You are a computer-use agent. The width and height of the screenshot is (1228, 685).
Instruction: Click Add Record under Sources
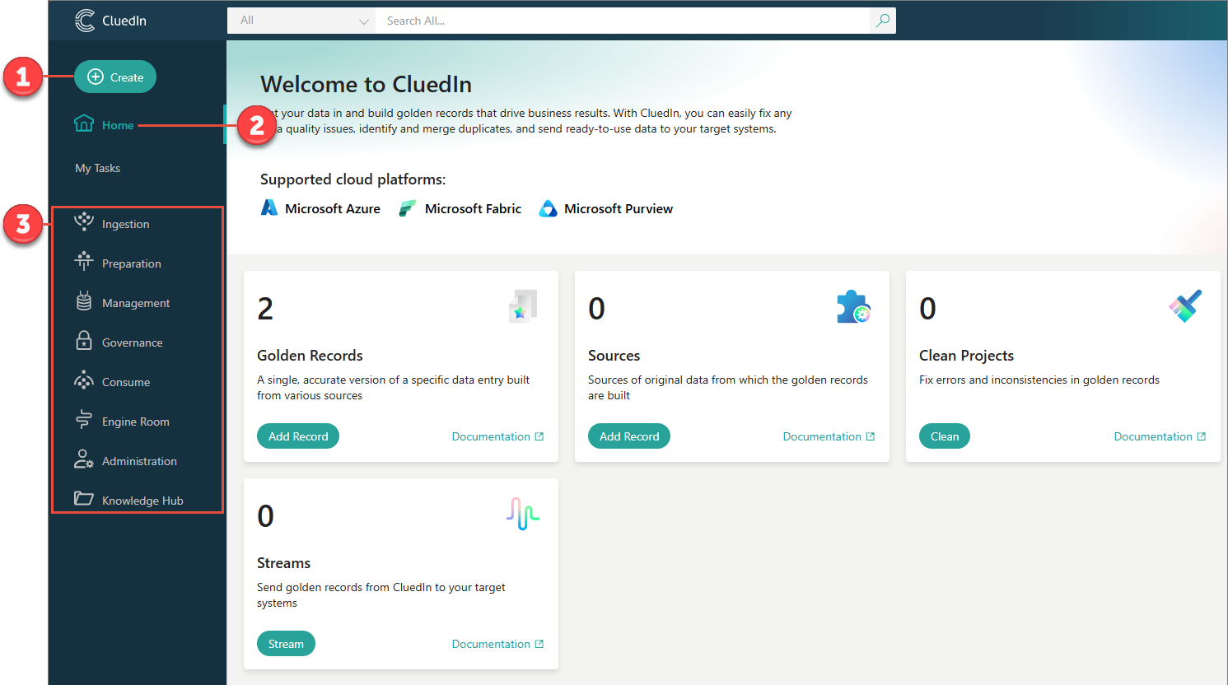coord(629,436)
